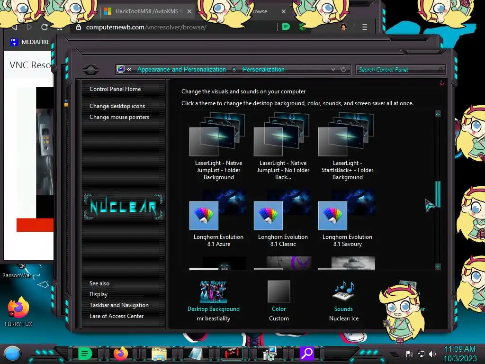This screenshot has height=364, width=485.
Task: Click the Control Panel back navigation button
Action: coord(91,69)
